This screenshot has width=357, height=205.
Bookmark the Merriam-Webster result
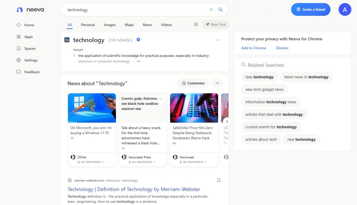219,180
